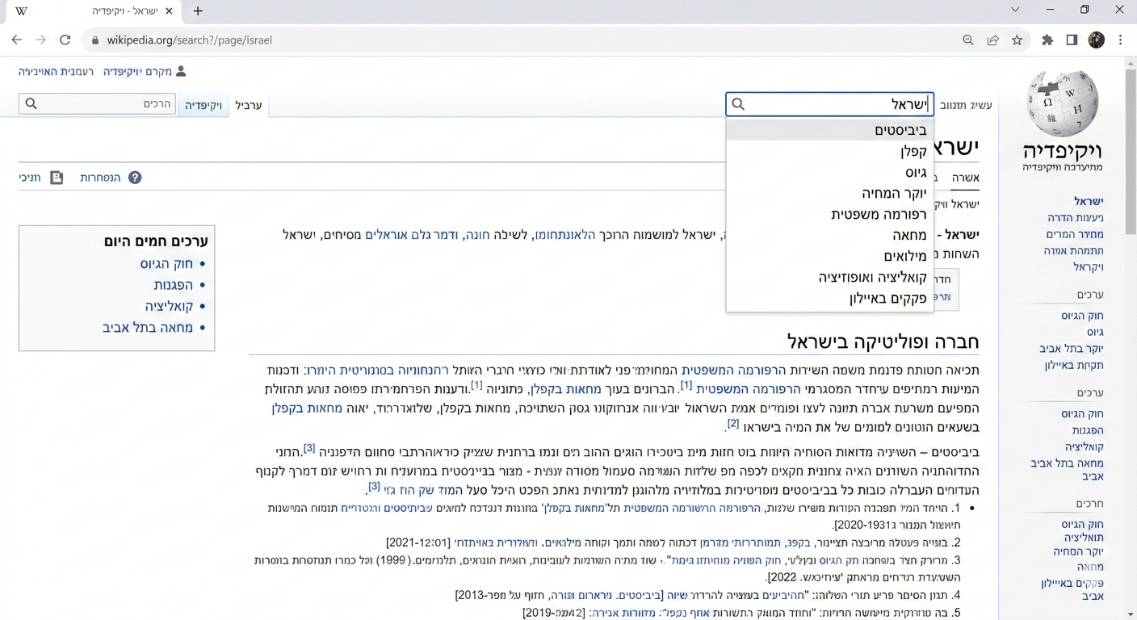Viewport: 1137px width, 620px height.
Task: Open the browser side panel icon
Action: pyautogui.click(x=1072, y=40)
